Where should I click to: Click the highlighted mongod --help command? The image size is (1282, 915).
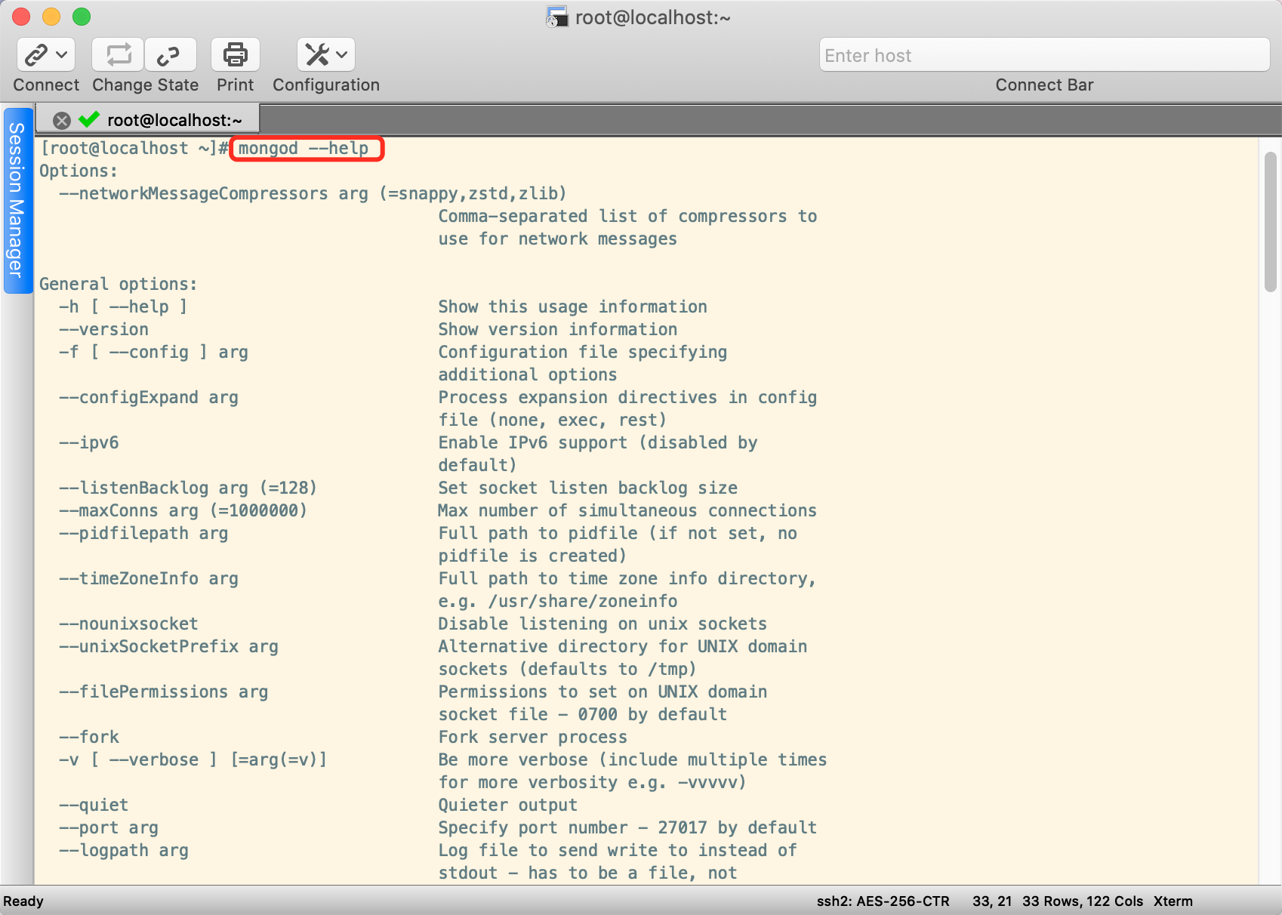(304, 149)
